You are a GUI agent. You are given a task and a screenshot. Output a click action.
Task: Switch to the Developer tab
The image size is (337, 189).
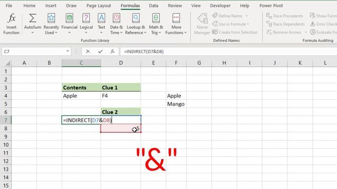pyautogui.click(x=220, y=6)
